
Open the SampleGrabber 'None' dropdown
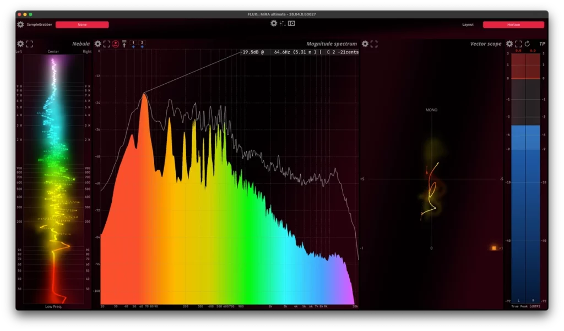point(82,24)
